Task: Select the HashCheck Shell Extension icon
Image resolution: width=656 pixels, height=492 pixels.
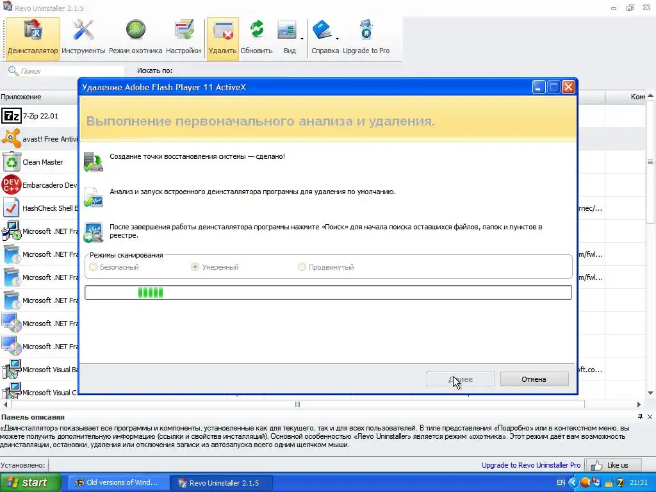Action: [x=12, y=208]
